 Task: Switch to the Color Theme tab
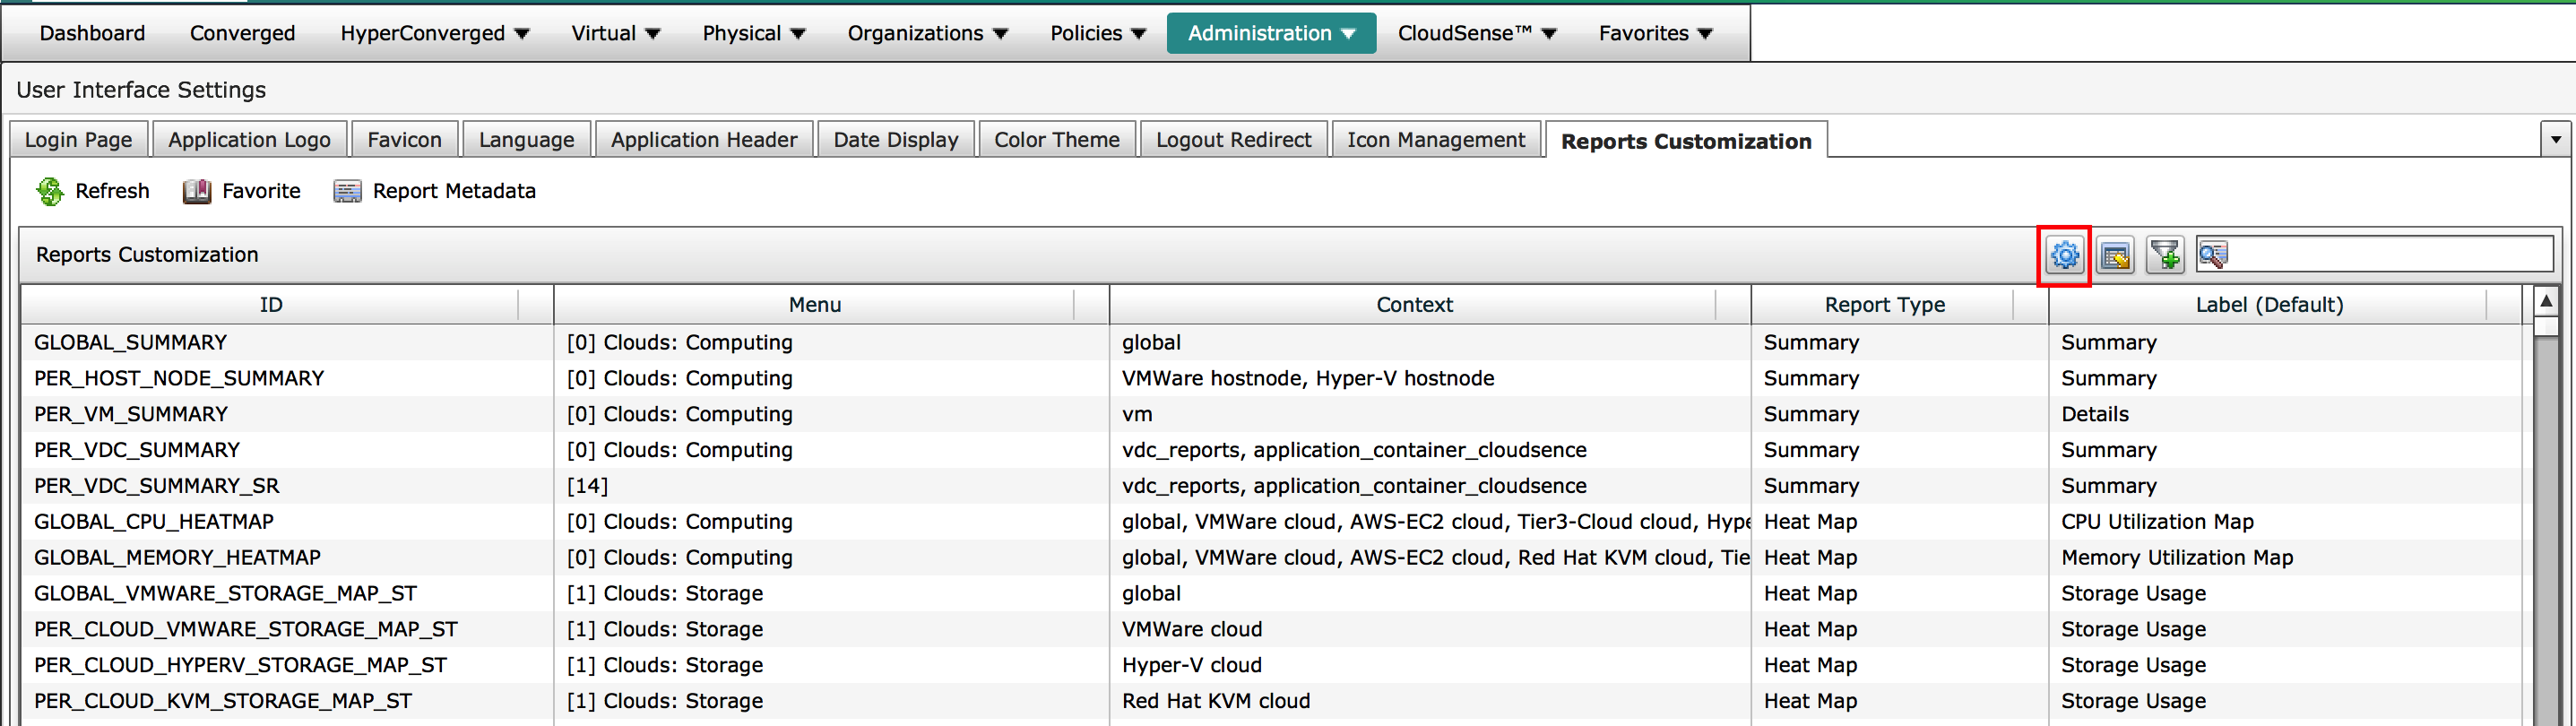1056,140
